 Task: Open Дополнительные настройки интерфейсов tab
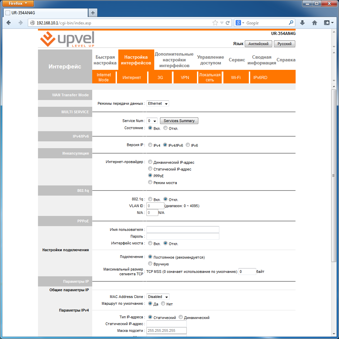click(174, 60)
